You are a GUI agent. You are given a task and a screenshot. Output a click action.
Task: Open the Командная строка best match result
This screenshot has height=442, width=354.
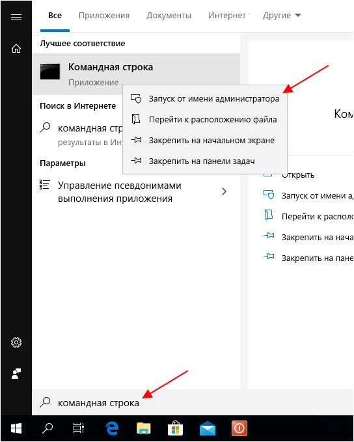136,74
